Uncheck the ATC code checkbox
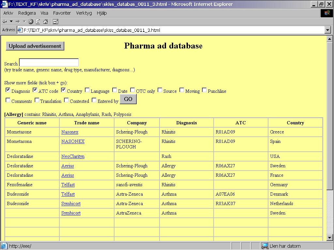334x250 pixels. [x=35, y=90]
